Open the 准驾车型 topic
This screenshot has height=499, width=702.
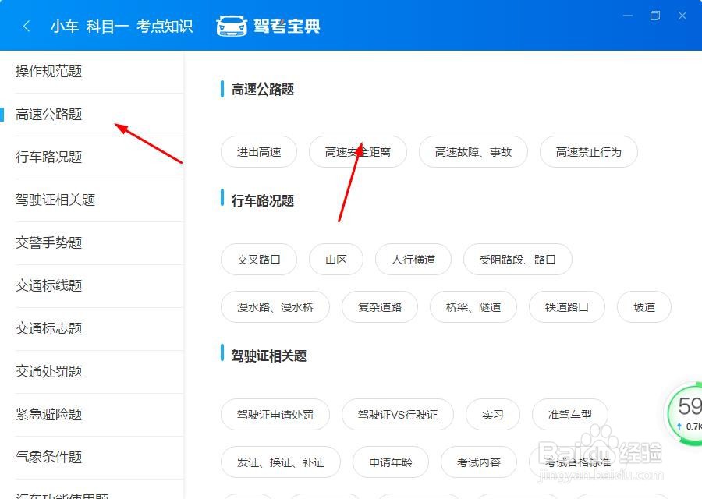click(570, 415)
